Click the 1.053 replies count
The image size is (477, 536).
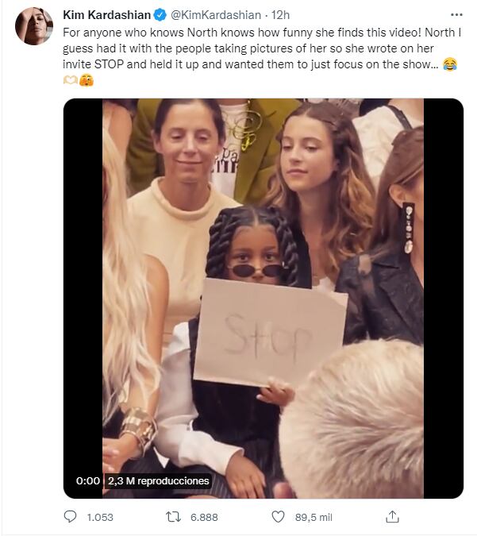99,517
